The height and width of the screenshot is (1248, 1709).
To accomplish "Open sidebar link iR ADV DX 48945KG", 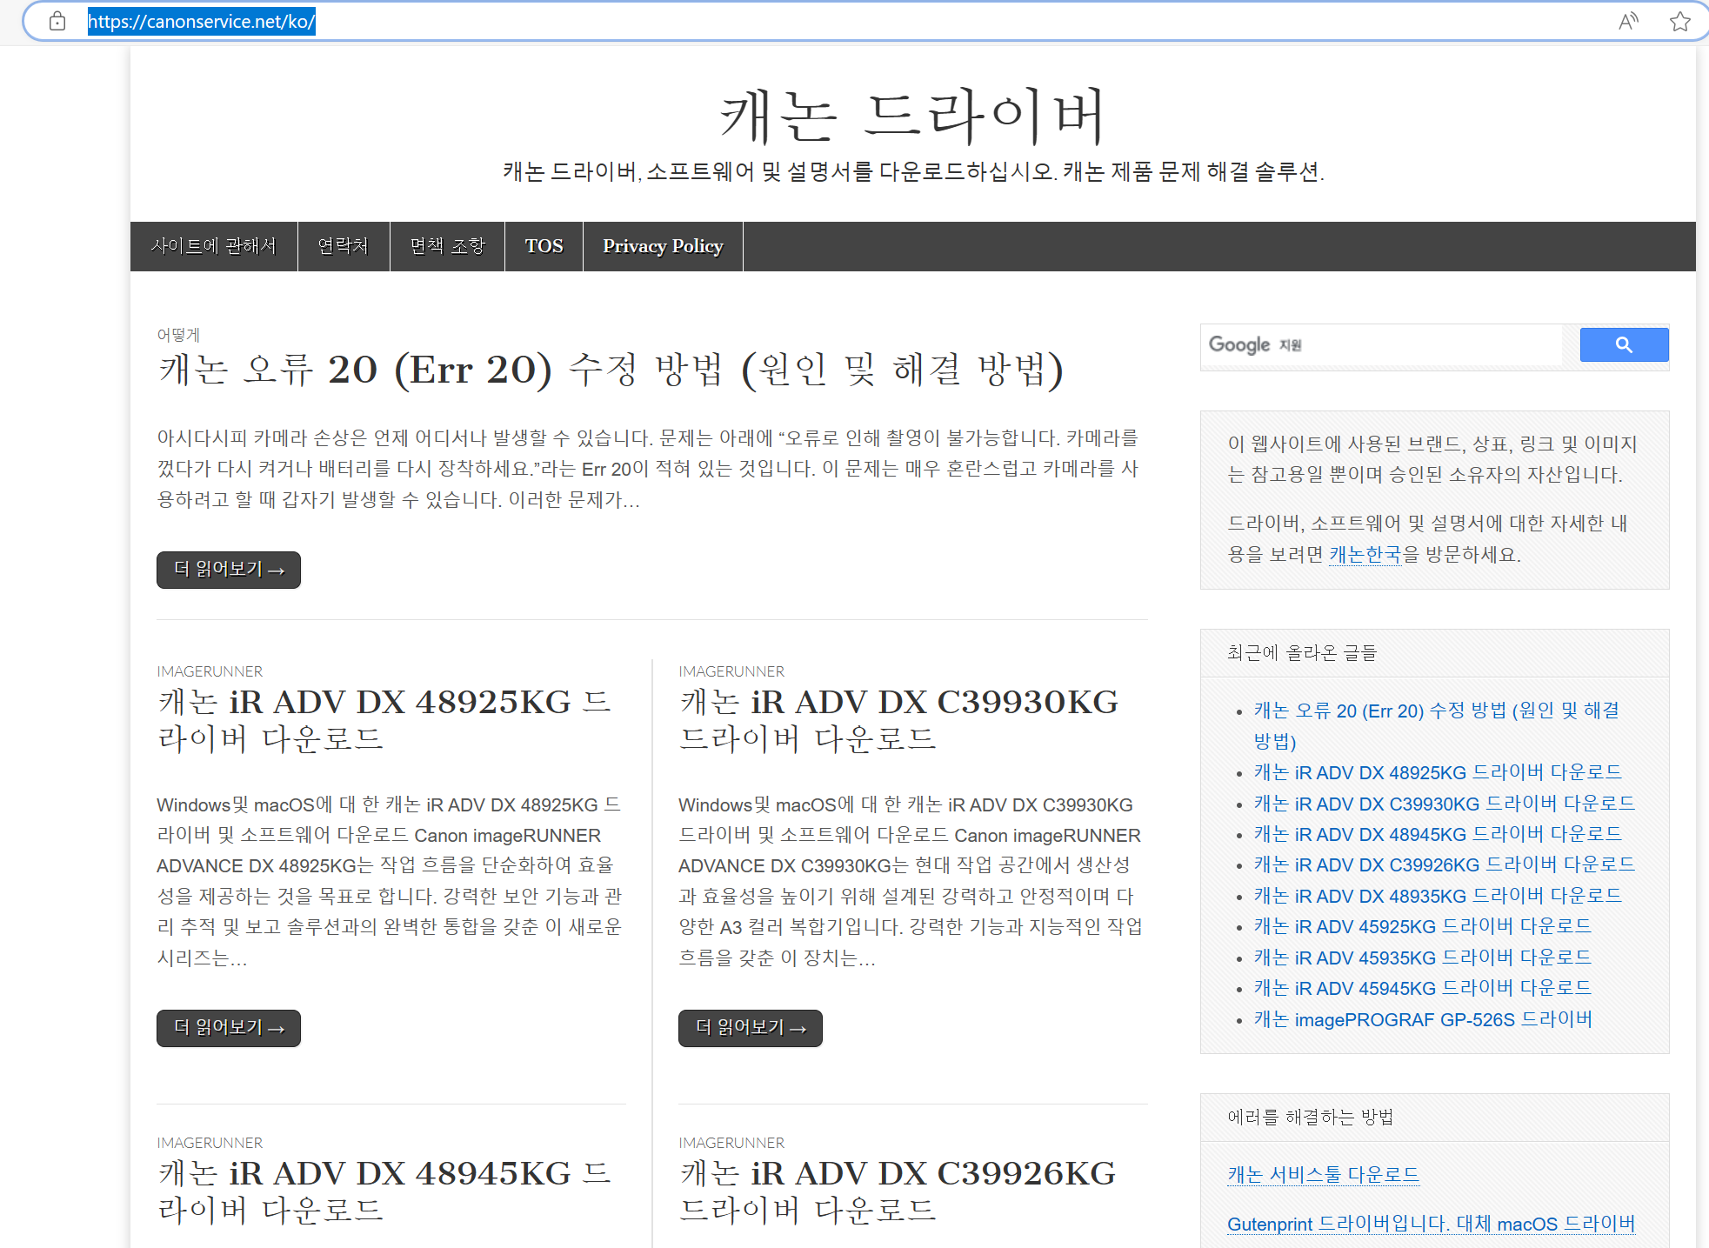I will coord(1438,834).
